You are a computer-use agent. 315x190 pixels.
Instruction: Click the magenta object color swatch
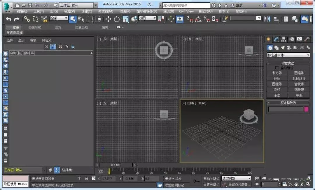[306, 109]
